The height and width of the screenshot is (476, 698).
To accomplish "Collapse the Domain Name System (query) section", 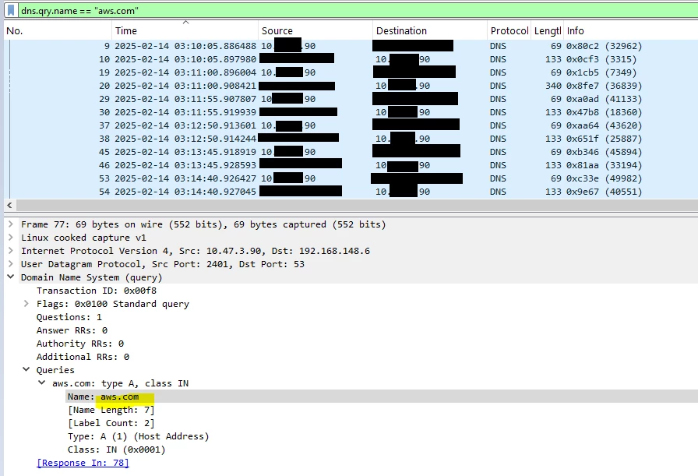I will click(11, 277).
